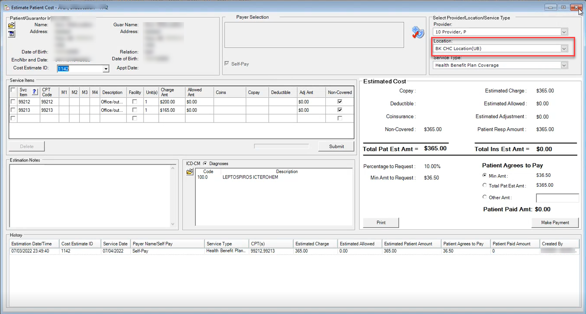Open diagnoses folder icon in ICD-CM panel
Screen dimensions: 586x314
coord(190,172)
